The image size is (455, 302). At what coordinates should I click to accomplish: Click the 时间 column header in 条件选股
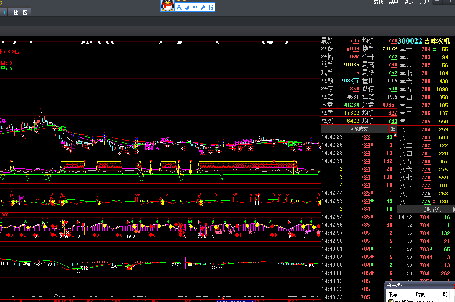421,294
